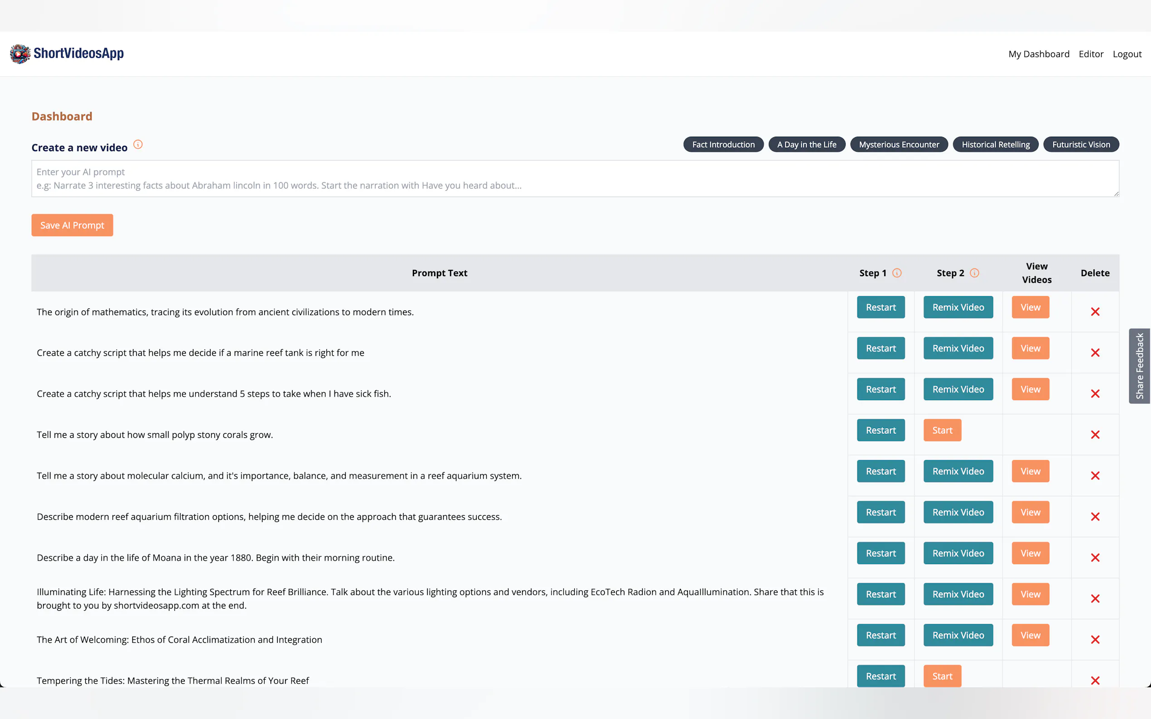This screenshot has height=719, width=1151.
Task: Delete the sick fish prompt row
Action: pyautogui.click(x=1095, y=394)
